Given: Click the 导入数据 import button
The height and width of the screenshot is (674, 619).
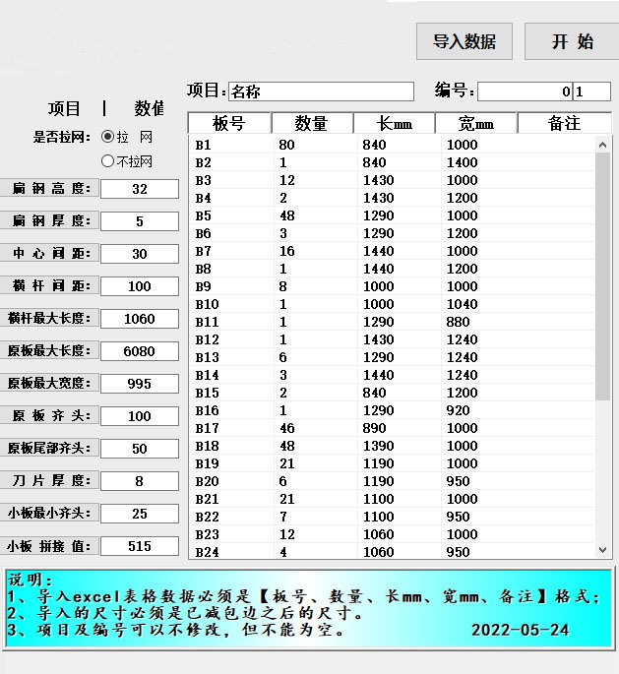Looking at the screenshot, I should click(x=464, y=41).
